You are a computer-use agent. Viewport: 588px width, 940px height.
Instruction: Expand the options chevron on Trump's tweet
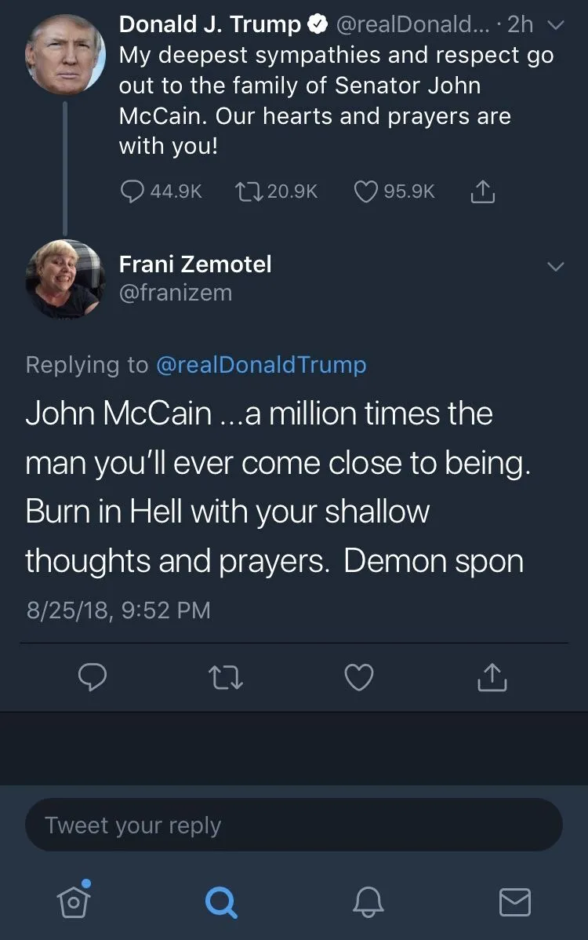point(555,25)
